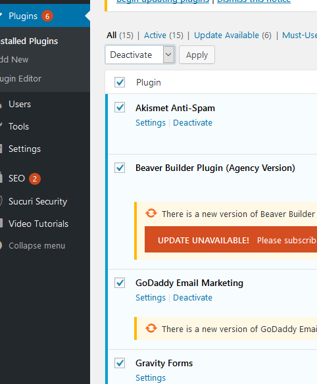Click Dismiss this notice link

254,1
